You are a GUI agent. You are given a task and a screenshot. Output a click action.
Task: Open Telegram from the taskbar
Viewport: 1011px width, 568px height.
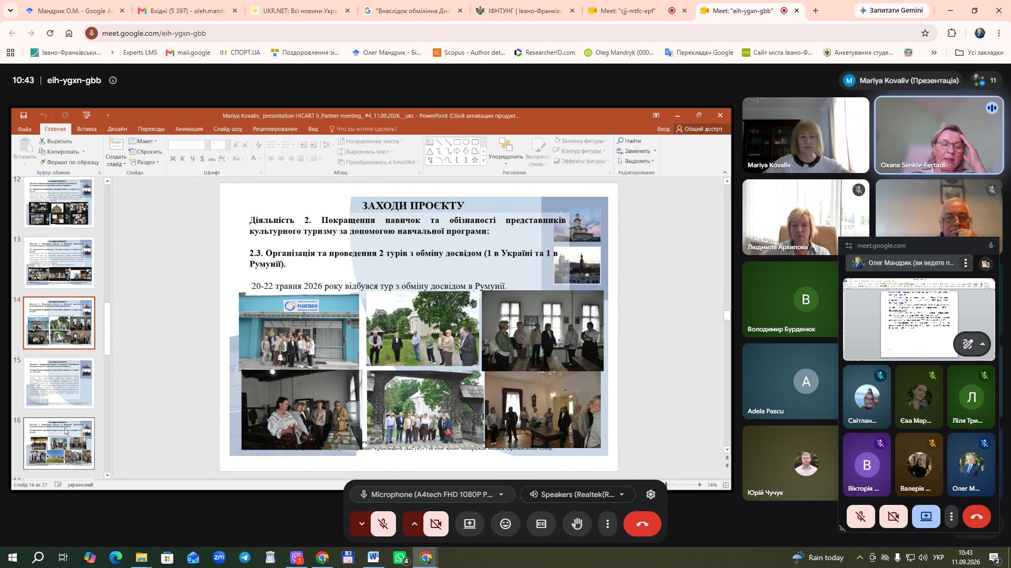pyautogui.click(x=245, y=557)
